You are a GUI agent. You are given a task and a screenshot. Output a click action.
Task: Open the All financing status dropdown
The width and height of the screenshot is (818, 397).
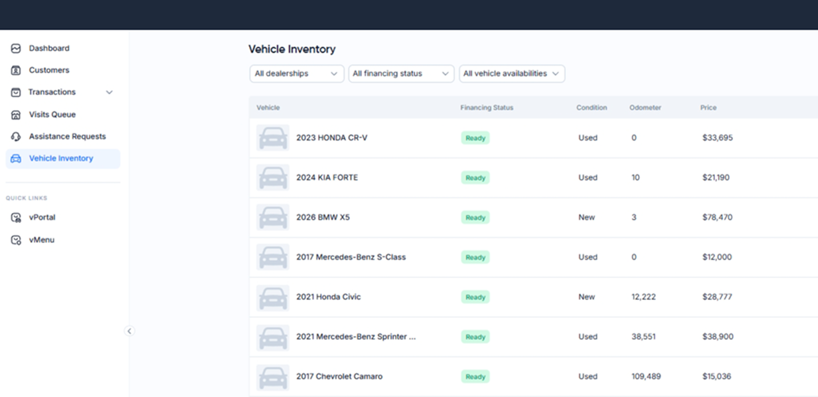tap(401, 74)
